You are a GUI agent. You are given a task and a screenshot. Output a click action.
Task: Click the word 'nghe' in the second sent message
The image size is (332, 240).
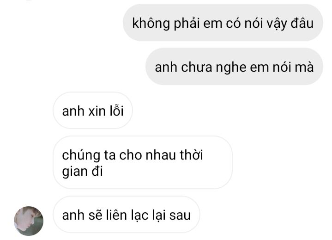click(x=231, y=68)
